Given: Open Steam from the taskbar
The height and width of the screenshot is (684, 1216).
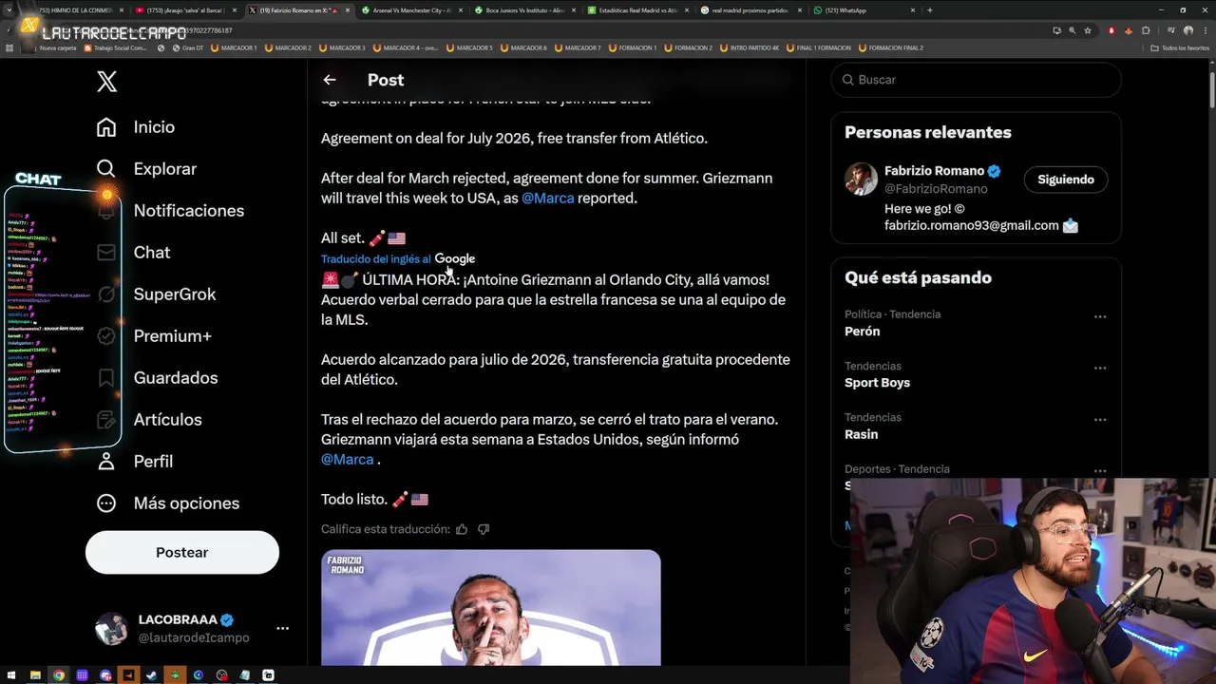Looking at the screenshot, I should pyautogui.click(x=152, y=675).
